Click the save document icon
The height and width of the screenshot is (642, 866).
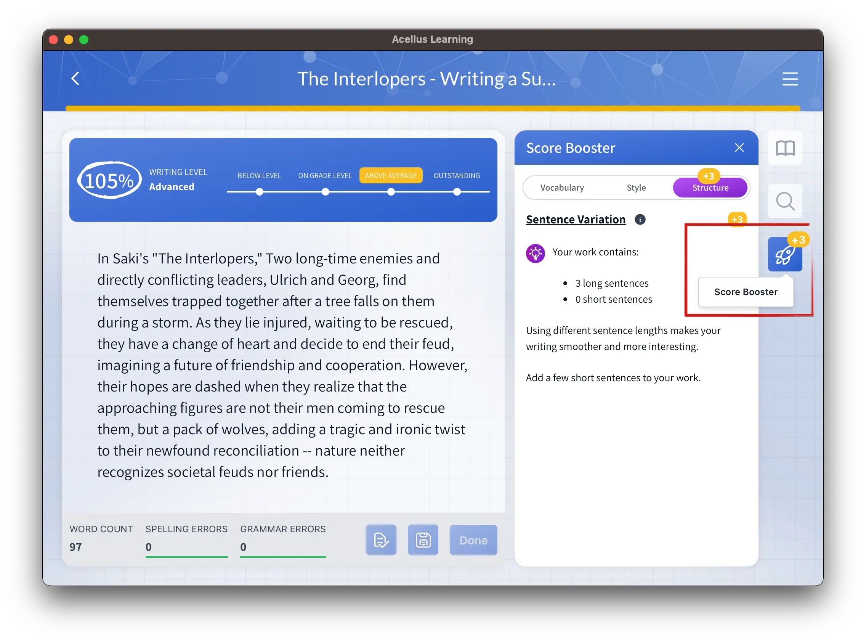pos(424,539)
